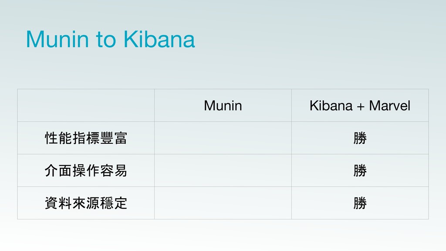Image resolution: width=446 pixels, height=251 pixels.
Task: Select the Kibana + Marvel column header
Action: coord(360,105)
